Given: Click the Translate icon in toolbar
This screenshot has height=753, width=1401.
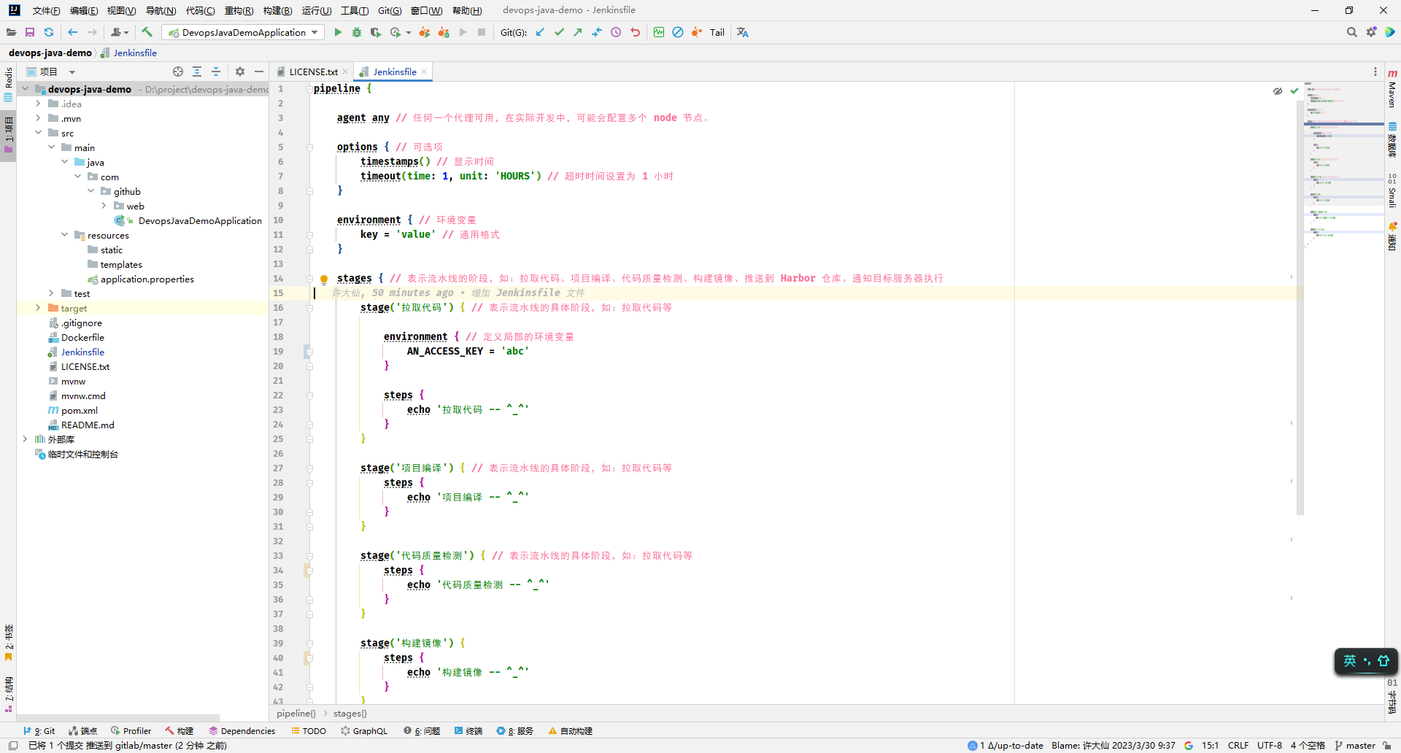Looking at the screenshot, I should click(x=743, y=32).
